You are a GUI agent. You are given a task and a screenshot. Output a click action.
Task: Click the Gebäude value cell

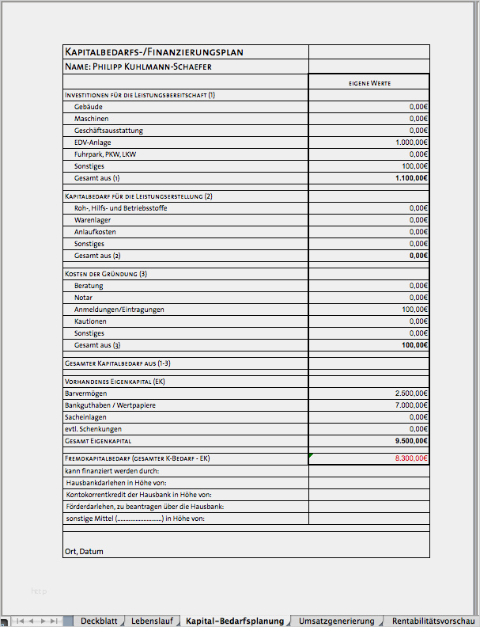click(x=369, y=106)
